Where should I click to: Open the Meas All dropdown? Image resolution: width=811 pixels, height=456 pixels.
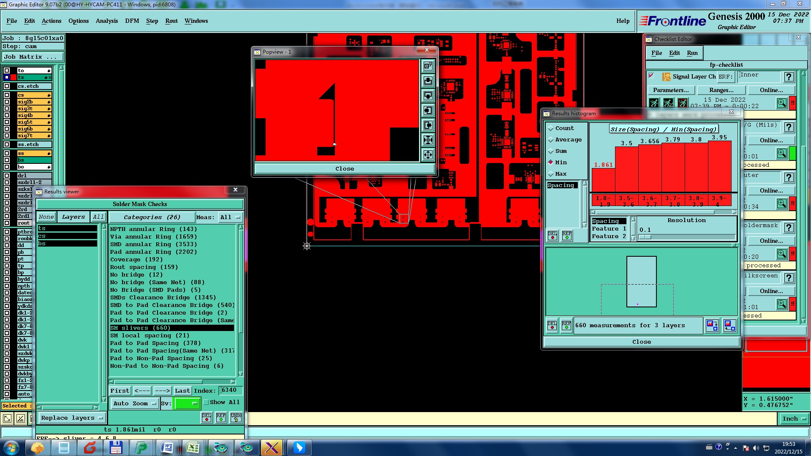point(230,217)
